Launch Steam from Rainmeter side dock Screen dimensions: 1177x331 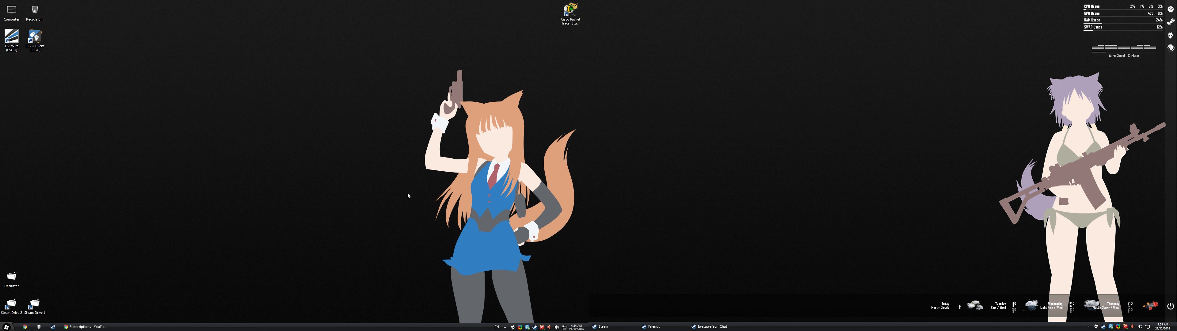1171,22
